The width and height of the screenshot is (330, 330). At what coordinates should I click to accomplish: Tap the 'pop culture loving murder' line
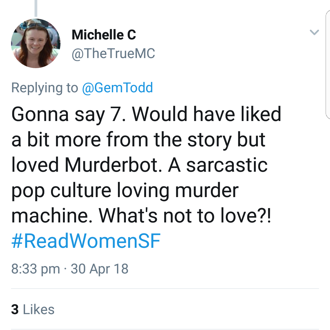pos(125,190)
